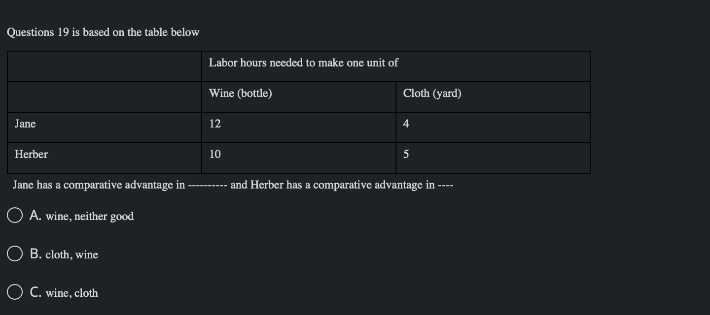
Task: Click the "Labor hours needed" header cell
Action: pyautogui.click(x=303, y=63)
